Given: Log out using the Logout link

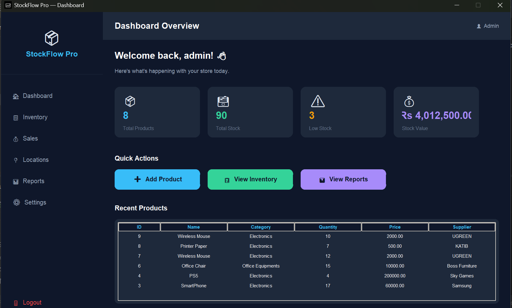Looking at the screenshot, I should (32, 302).
